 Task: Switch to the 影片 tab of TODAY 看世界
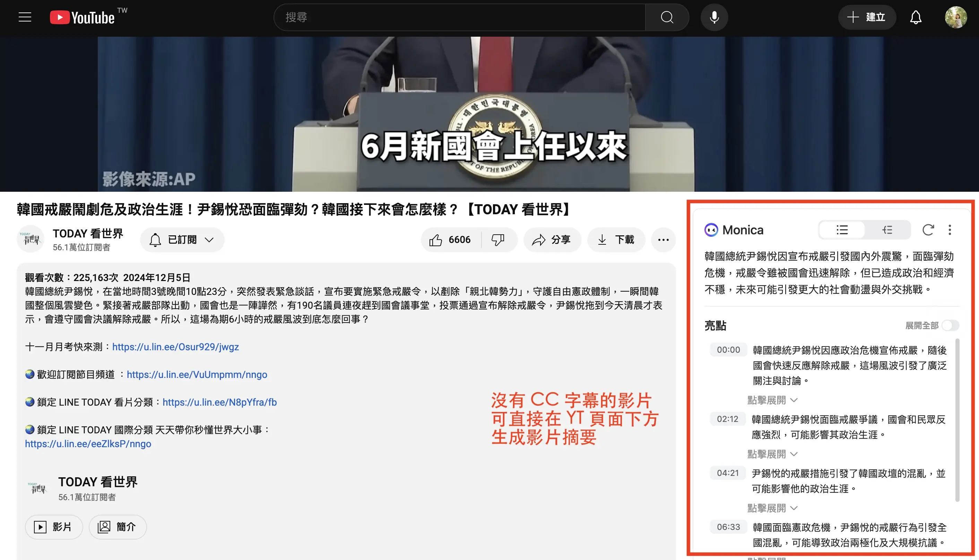click(53, 527)
